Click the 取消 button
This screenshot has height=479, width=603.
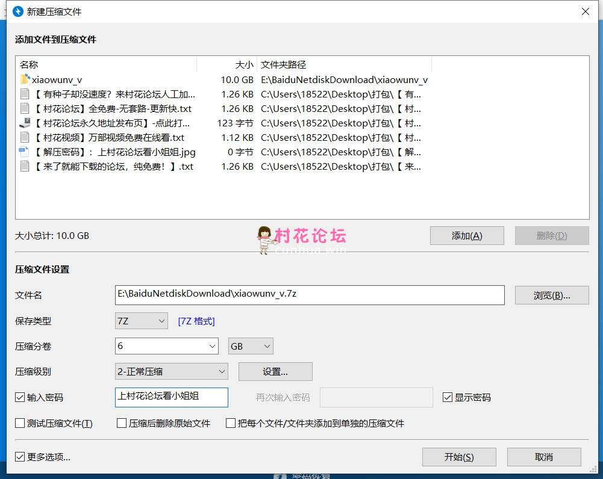544,457
